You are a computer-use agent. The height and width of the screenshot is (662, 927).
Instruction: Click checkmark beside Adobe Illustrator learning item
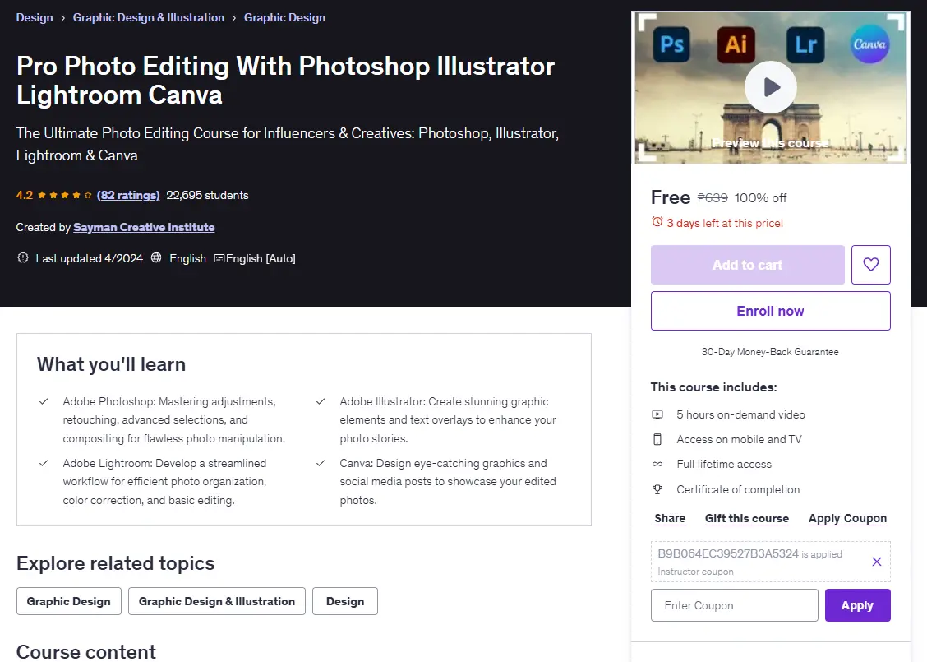pyautogui.click(x=321, y=401)
